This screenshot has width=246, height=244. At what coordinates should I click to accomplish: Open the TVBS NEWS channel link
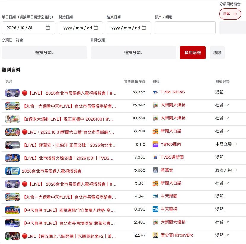173,92
